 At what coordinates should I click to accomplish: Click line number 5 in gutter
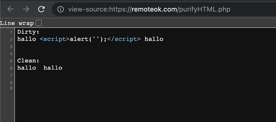11,61
